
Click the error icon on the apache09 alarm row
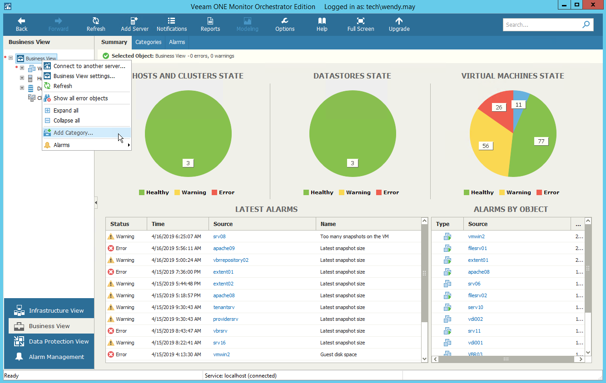111,248
